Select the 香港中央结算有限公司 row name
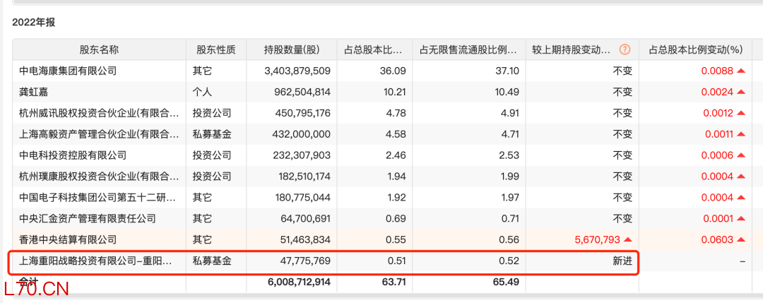Viewport: 763px width, 303px height. (x=68, y=239)
